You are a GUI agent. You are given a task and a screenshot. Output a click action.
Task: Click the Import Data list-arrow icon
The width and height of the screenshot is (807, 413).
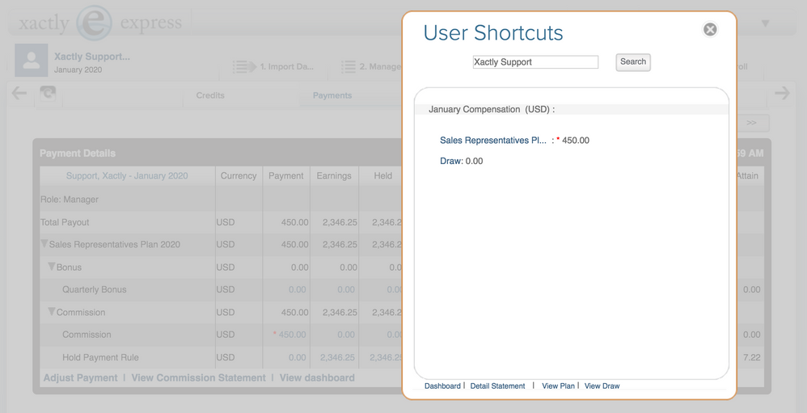pos(244,66)
